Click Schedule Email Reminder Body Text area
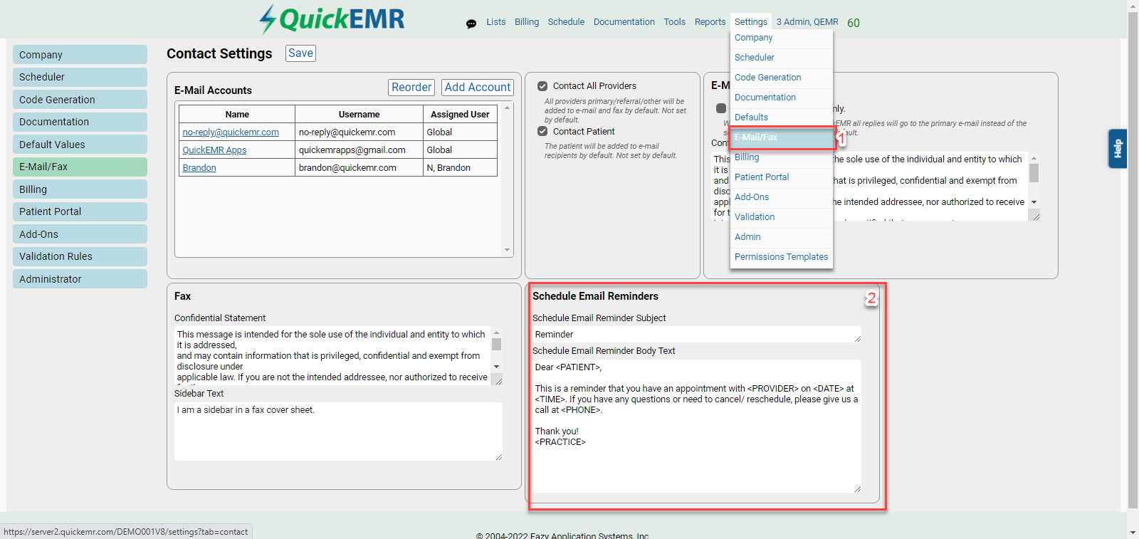 coord(696,426)
